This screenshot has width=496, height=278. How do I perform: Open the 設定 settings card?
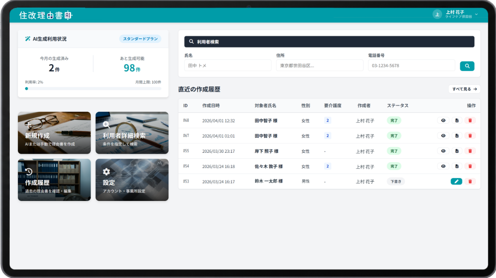[x=132, y=180]
